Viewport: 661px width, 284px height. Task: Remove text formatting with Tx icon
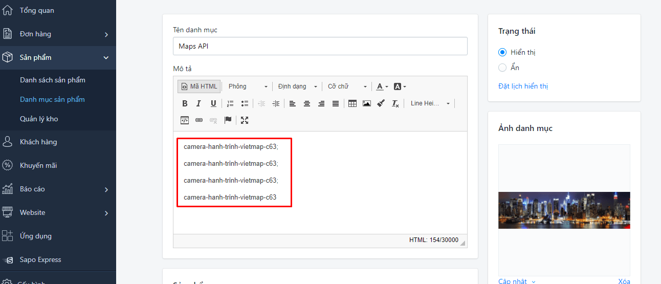pyautogui.click(x=395, y=103)
